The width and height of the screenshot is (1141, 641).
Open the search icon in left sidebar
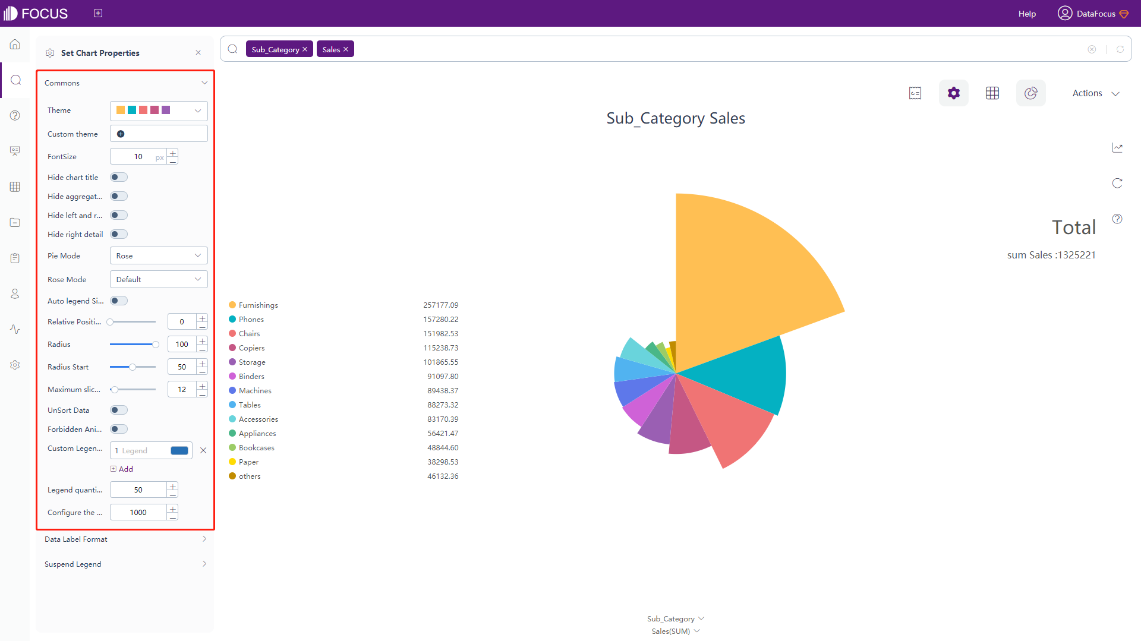[x=15, y=80]
